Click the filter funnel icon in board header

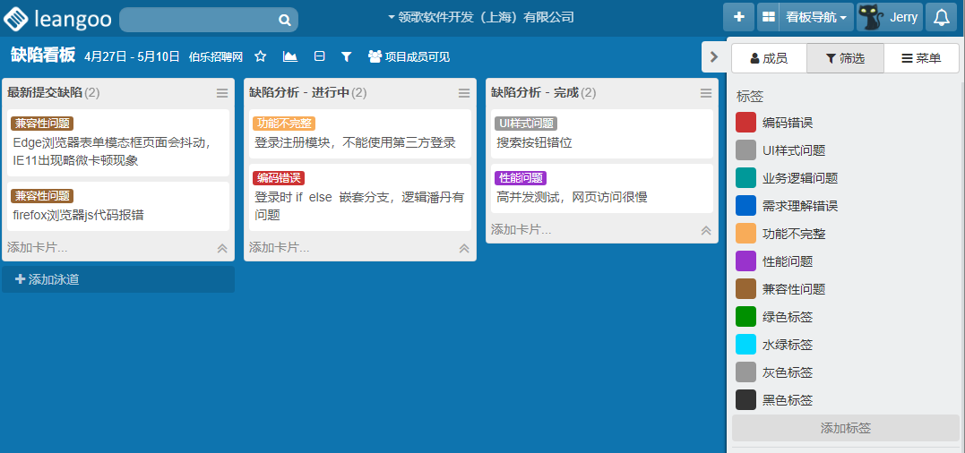[347, 56]
